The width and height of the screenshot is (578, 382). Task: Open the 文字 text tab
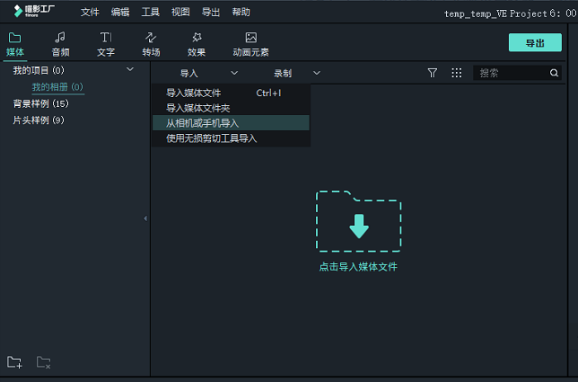point(106,44)
